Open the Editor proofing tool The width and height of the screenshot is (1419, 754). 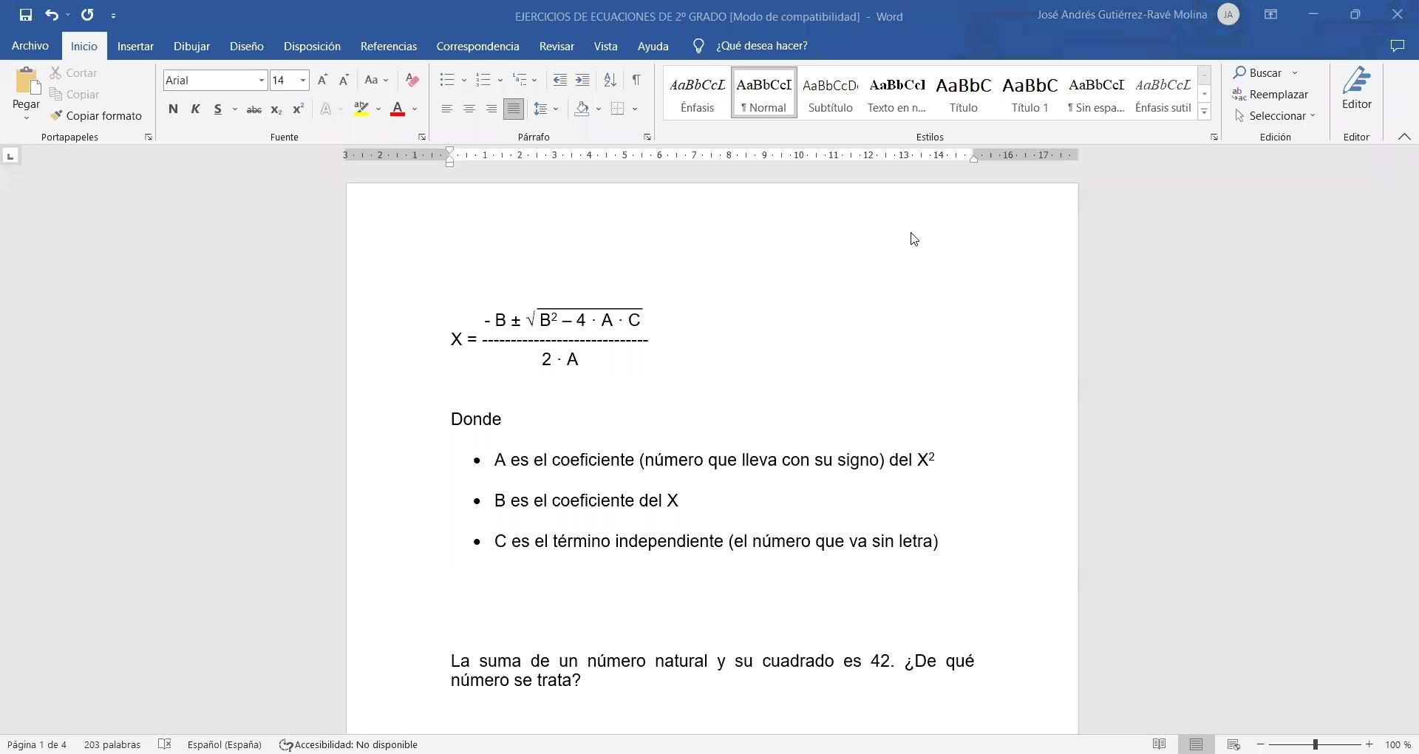click(1357, 89)
